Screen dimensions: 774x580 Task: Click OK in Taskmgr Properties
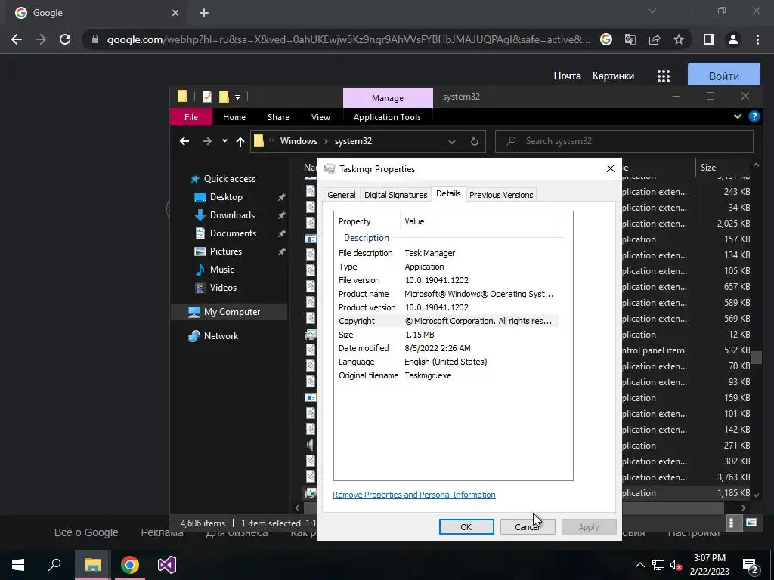coord(466,526)
